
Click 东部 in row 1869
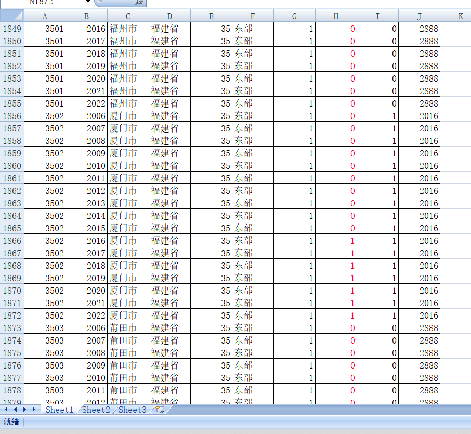253,278
